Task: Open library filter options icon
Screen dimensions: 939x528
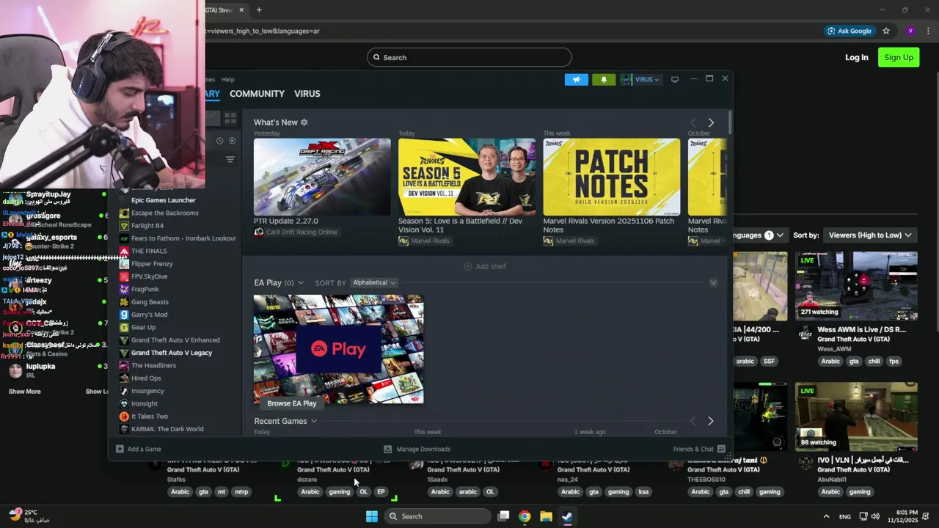Action: 230,159
